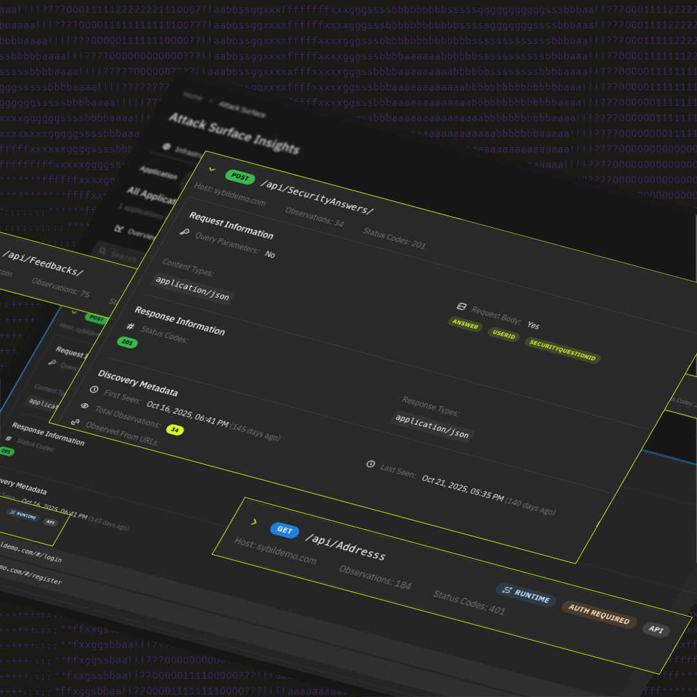
Task: Click the AUTH REQUIRED badge
Action: point(599,614)
